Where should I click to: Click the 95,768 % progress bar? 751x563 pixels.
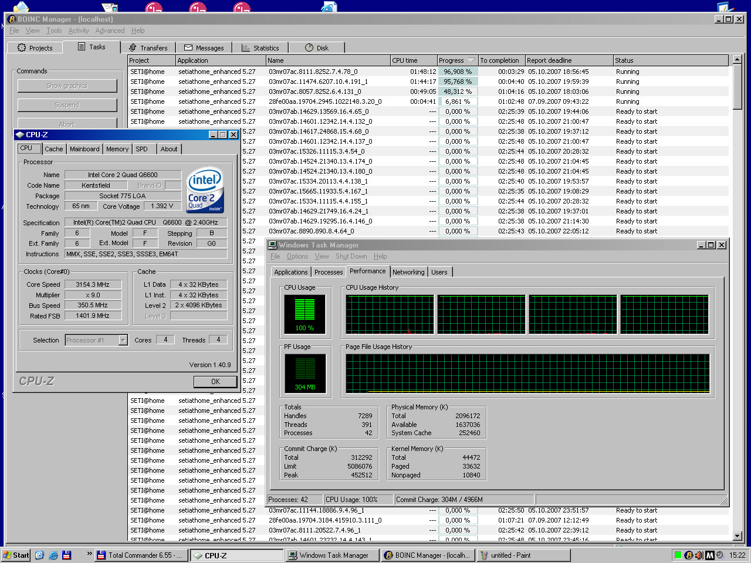click(458, 82)
